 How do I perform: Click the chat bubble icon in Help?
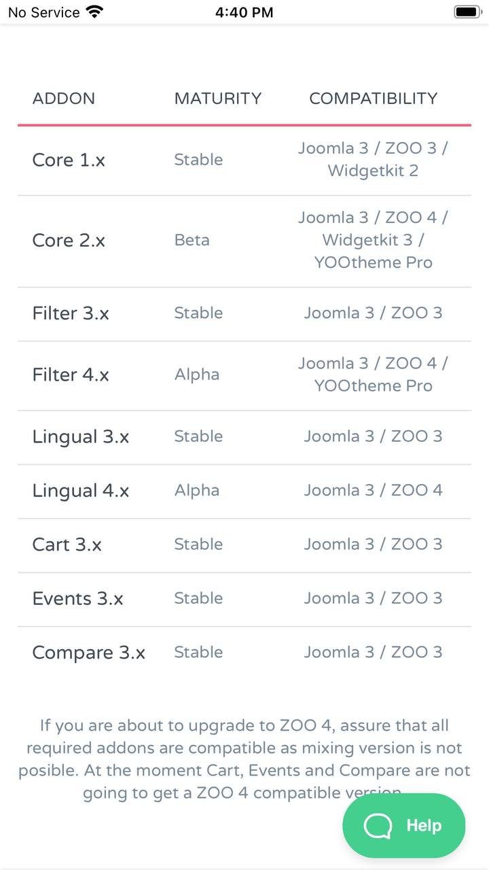tap(378, 826)
